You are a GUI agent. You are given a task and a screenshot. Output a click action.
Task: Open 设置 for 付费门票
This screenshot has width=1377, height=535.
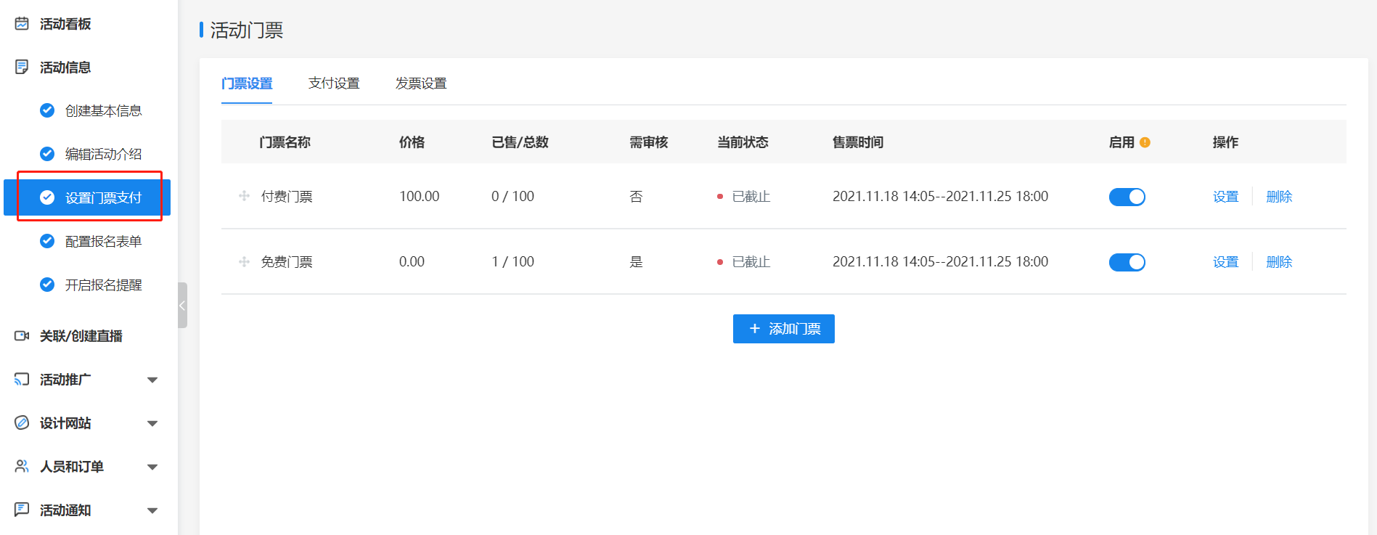(1225, 197)
